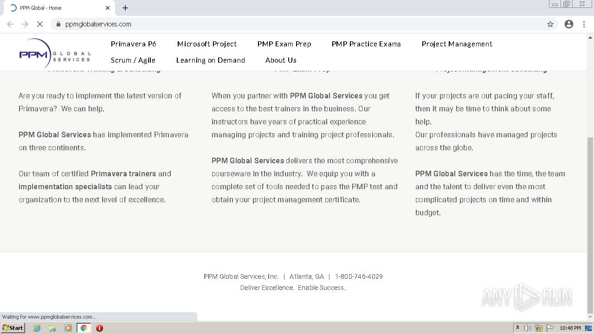
Task: Click 'Our professionals have managed projects' text
Action: click(x=486, y=135)
